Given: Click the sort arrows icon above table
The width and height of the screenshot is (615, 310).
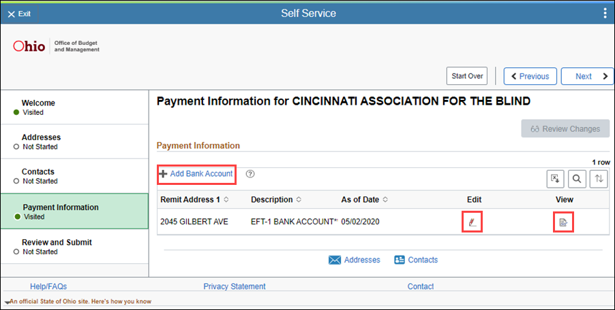Looking at the screenshot, I should [599, 179].
